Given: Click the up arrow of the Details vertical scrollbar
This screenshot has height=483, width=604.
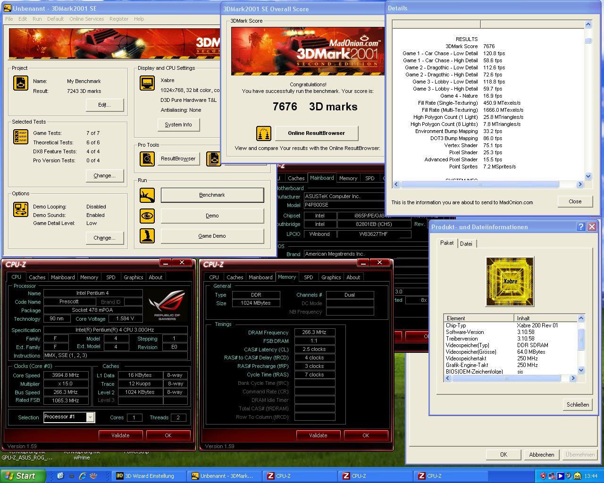Looking at the screenshot, I should tap(588, 24).
